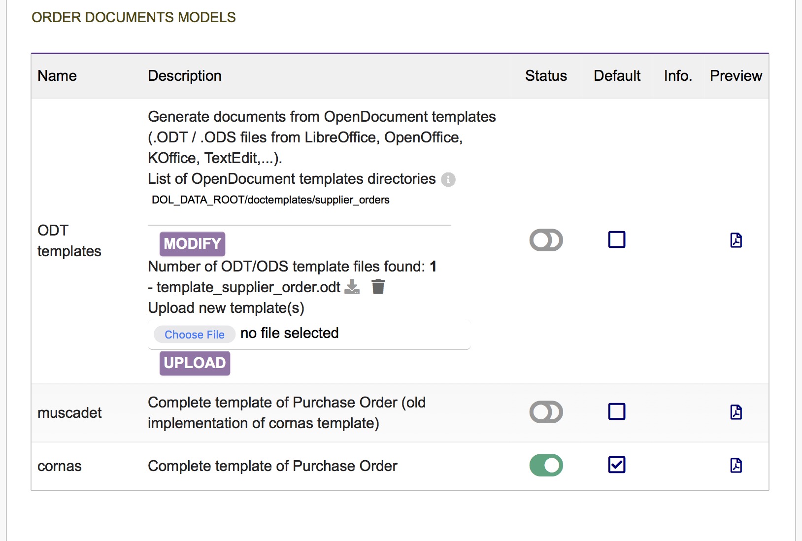This screenshot has width=802, height=541.
Task: Click the Default column header
Action: 617,76
